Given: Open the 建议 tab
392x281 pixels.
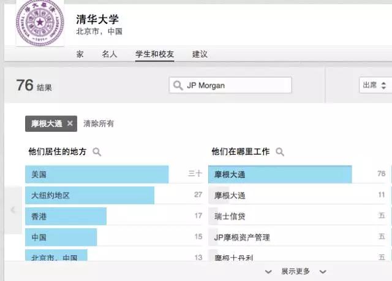Looking at the screenshot, I should tap(200, 54).
